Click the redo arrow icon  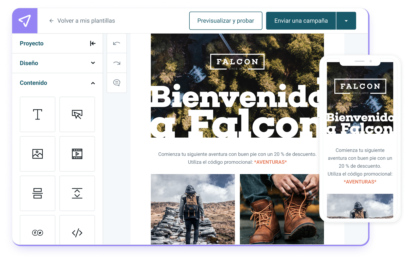(117, 63)
